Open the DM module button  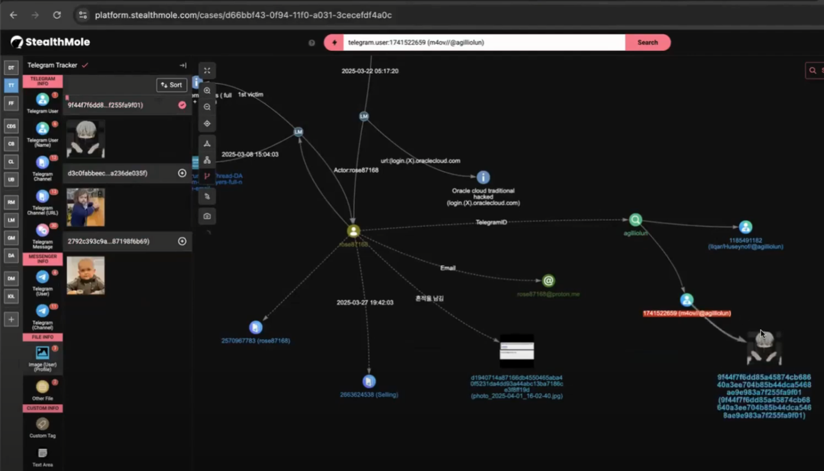click(x=11, y=279)
